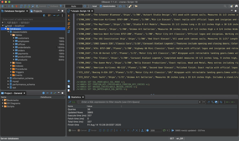Expand the 127.0.0.1 connection node
239x141 pixels.
coord(3,23)
